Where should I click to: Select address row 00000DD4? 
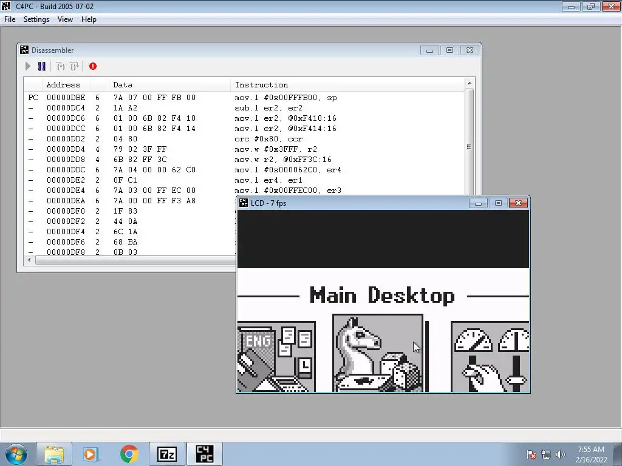(x=244, y=149)
